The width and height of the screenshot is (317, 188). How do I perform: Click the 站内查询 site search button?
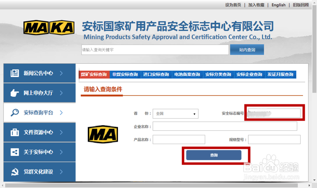(x=247, y=50)
